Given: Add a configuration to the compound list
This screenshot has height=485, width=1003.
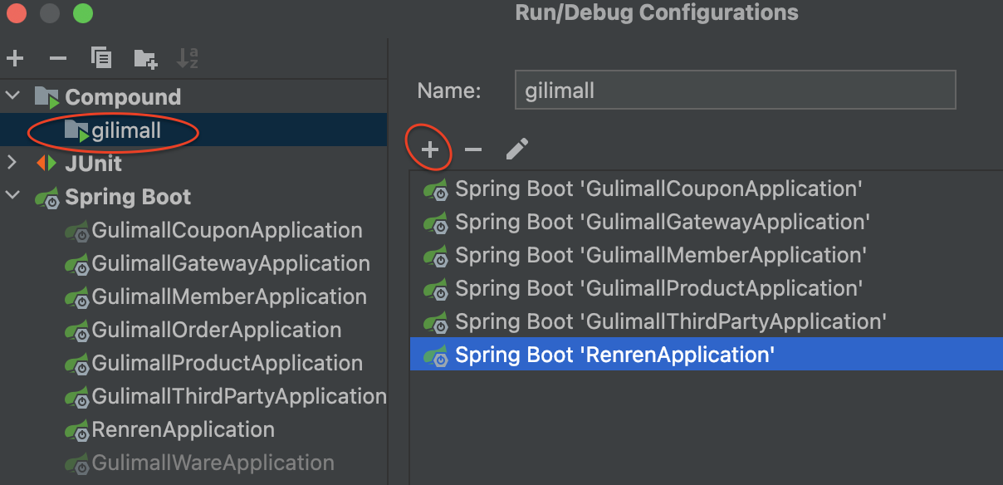Looking at the screenshot, I should click(429, 149).
